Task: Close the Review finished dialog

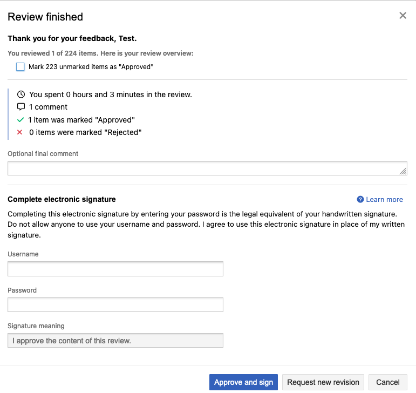Action: pyautogui.click(x=403, y=16)
